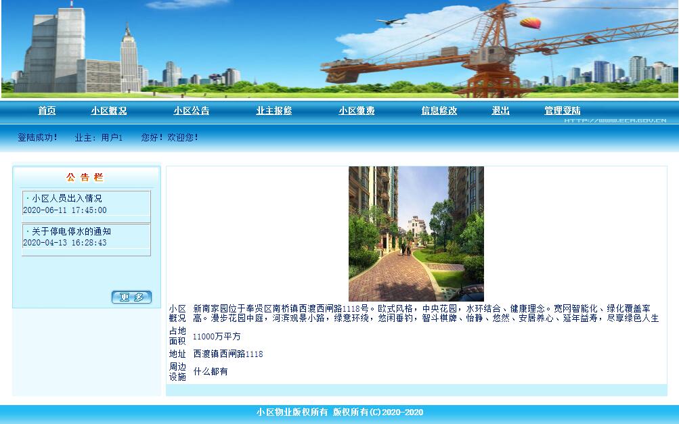
Task: Click the 业主：用户1 welcome text
Action: pyautogui.click(x=99, y=137)
